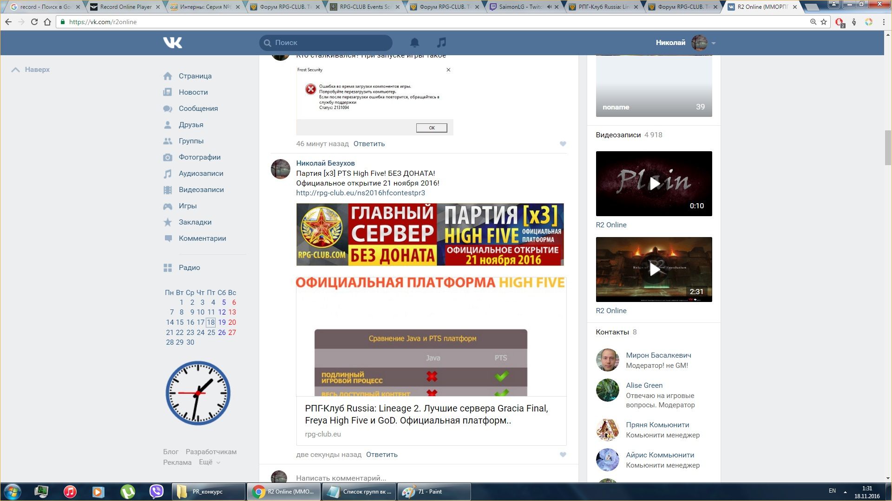Click the Радио grid icon
Screen dimensions: 892x501
(168, 268)
